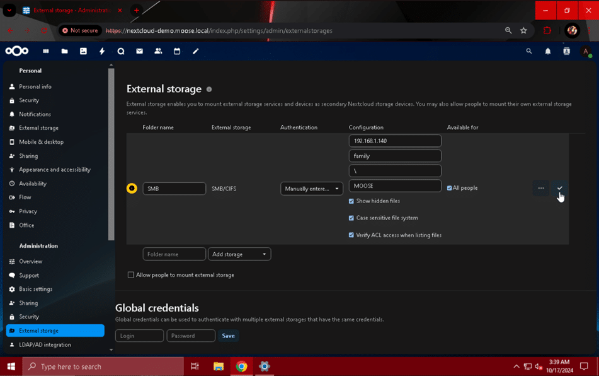Viewport: 599px width, 376px height.
Task: Bookmark this page with the star icon
Action: 523,31
